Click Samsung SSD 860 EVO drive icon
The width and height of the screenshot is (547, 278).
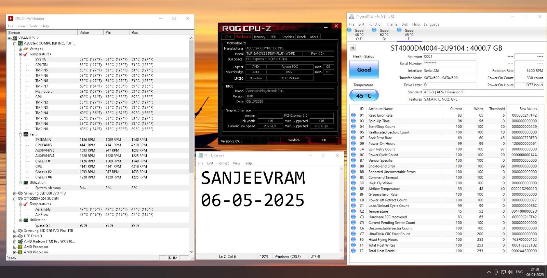[x=20, y=193]
